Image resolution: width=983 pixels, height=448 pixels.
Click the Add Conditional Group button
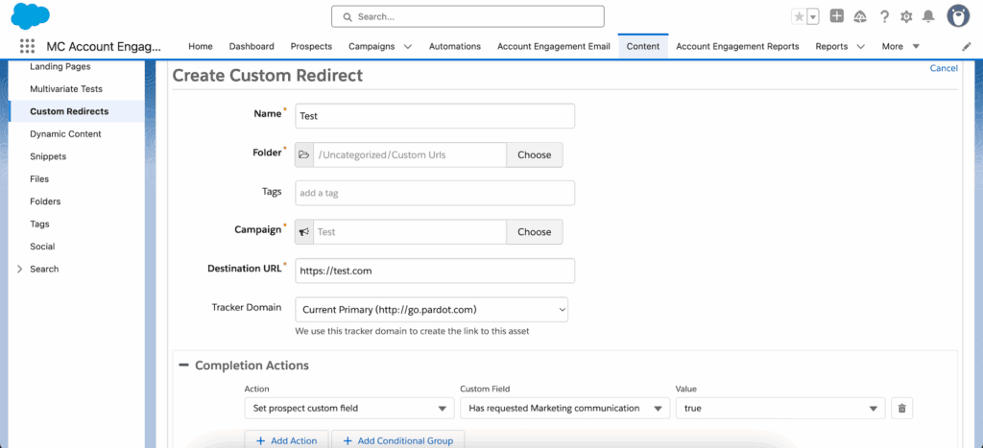[398, 440]
